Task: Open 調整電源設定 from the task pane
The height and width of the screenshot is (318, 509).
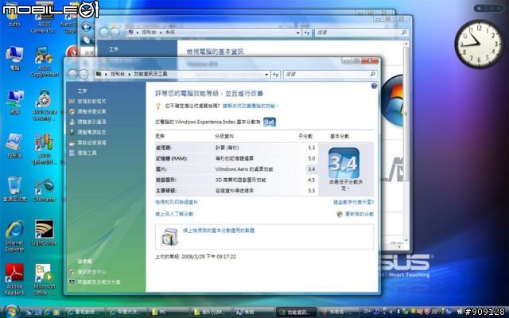Action: (91, 133)
